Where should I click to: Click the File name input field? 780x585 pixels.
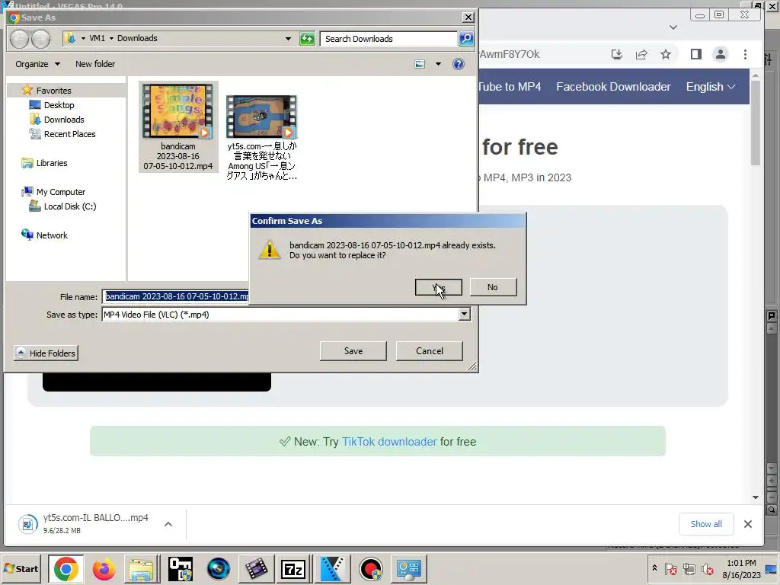click(x=177, y=296)
